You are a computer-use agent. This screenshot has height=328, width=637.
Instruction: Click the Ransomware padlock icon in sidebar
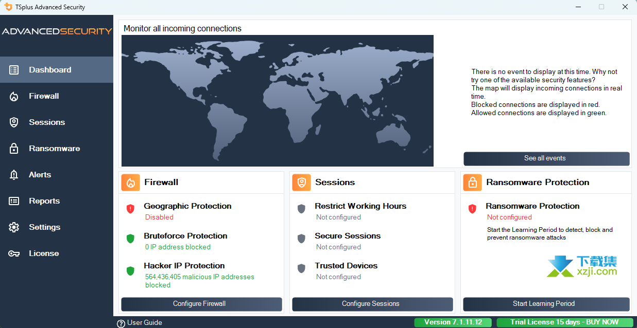tap(14, 149)
